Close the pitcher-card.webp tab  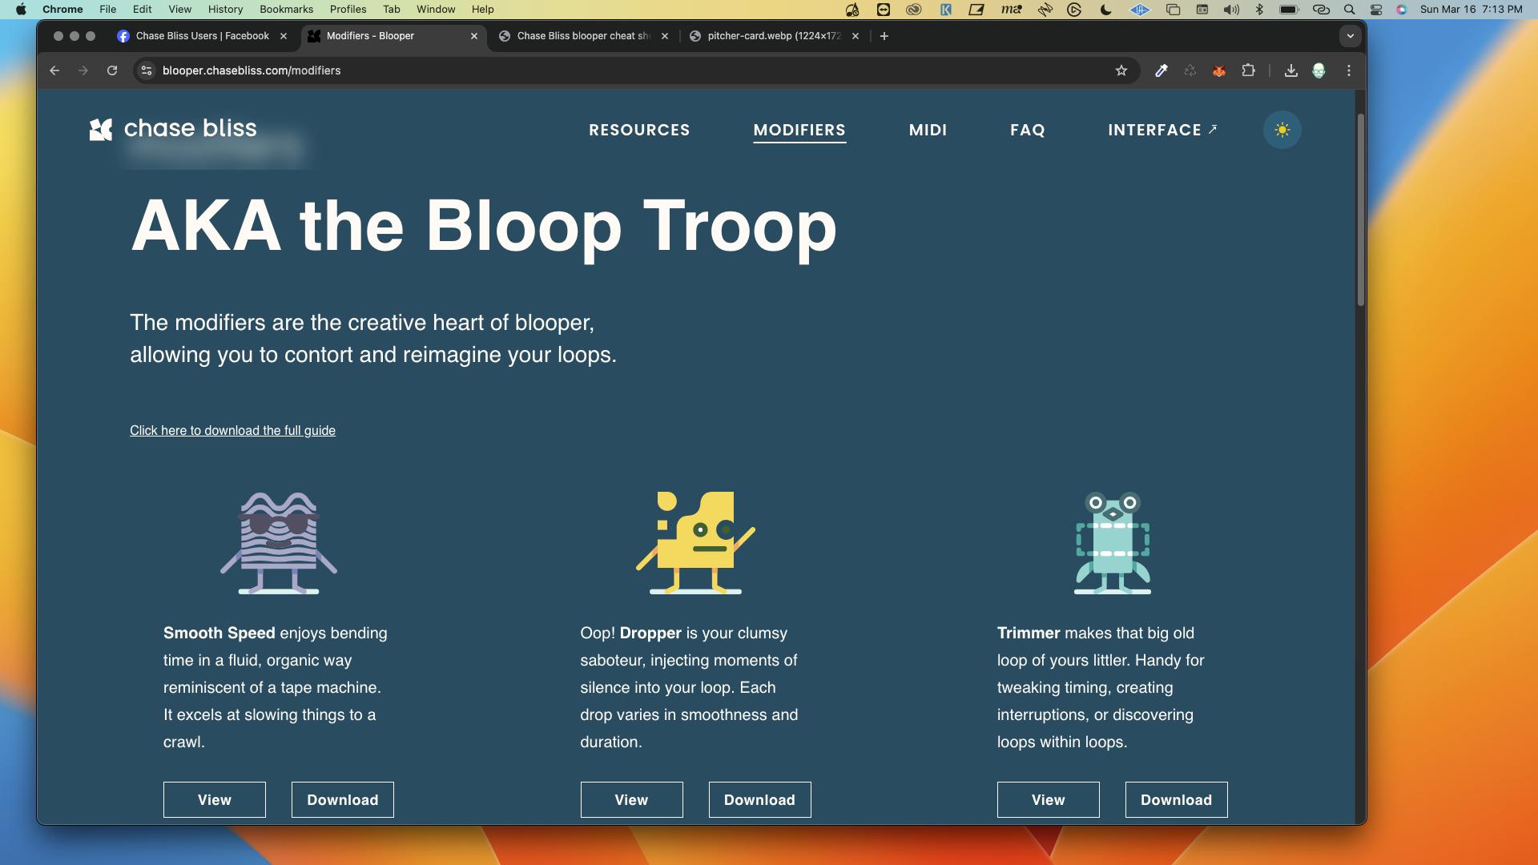point(855,36)
